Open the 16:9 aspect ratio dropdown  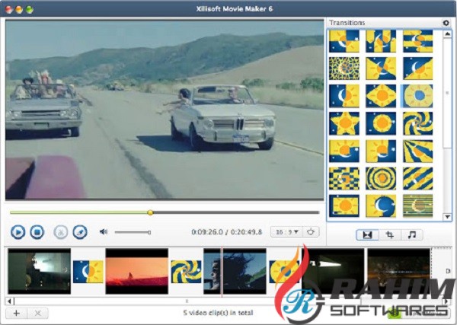[287, 232]
